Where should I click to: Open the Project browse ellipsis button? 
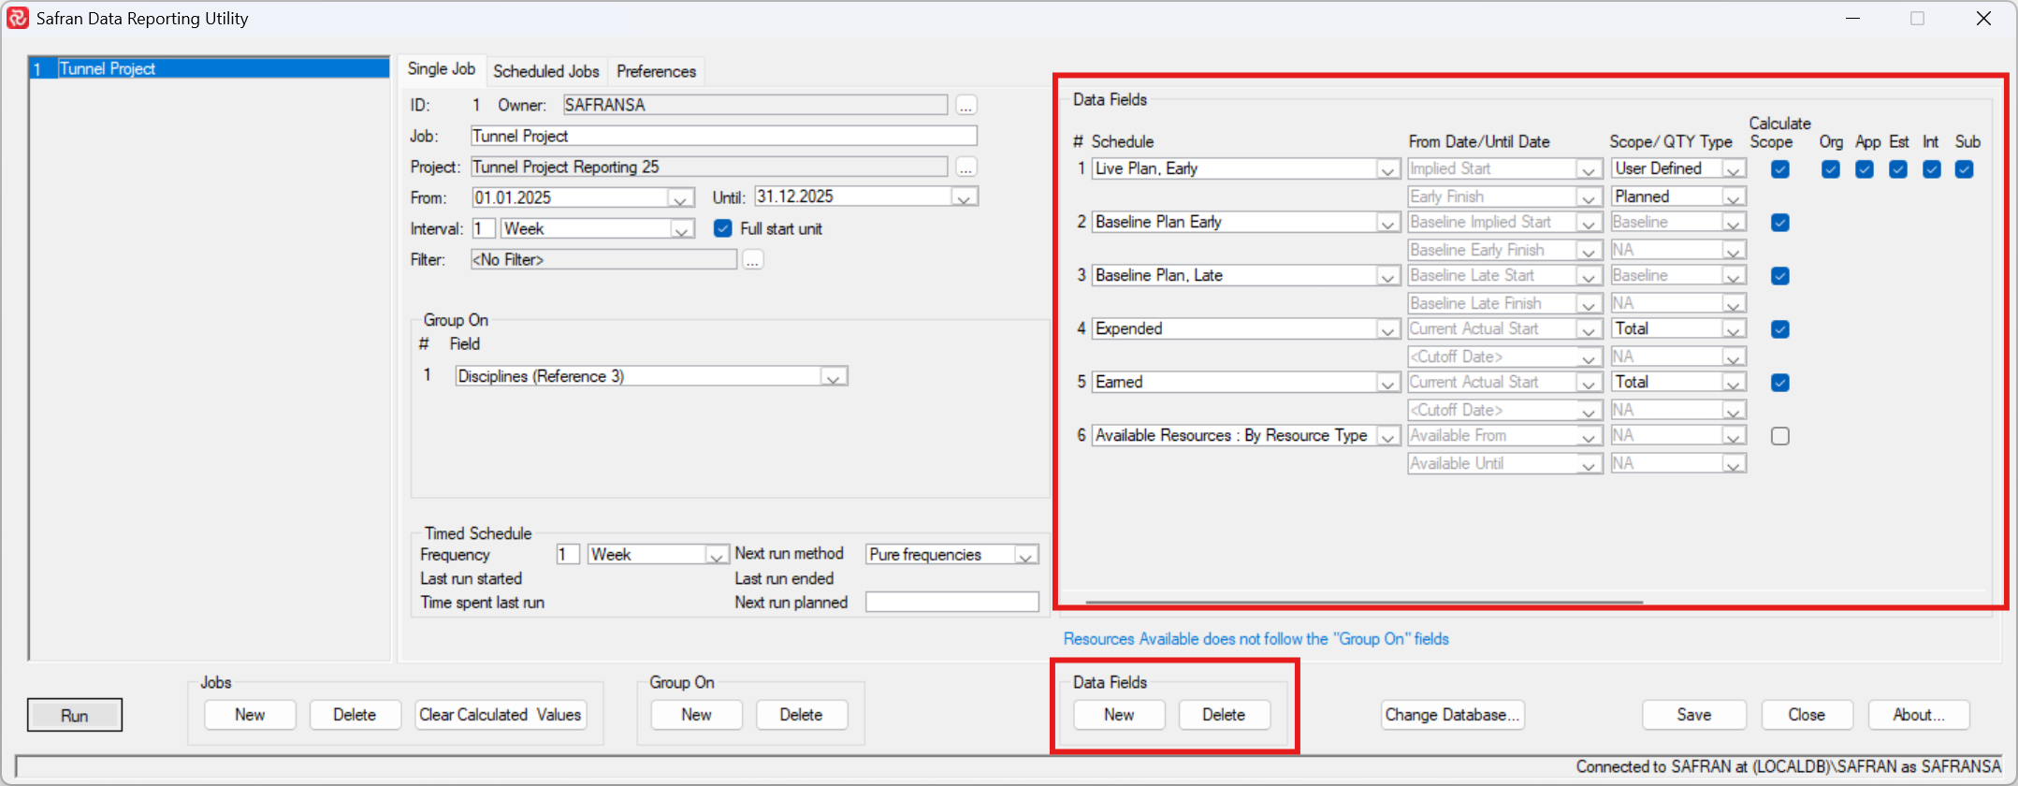pos(966,167)
